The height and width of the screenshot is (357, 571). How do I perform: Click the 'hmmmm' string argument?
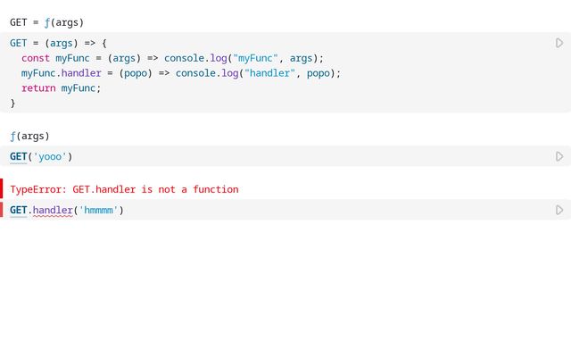tap(98, 211)
